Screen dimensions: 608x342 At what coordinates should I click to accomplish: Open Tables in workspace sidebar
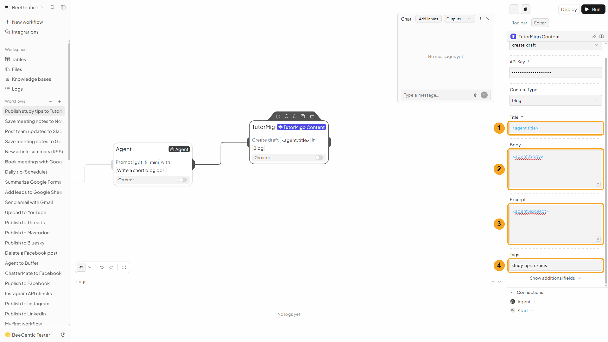[x=19, y=60]
